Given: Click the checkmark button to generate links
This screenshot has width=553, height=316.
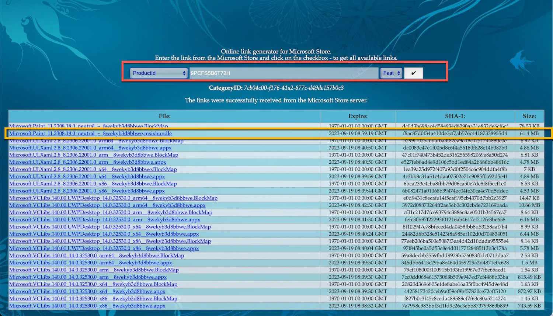Looking at the screenshot, I should pos(413,73).
